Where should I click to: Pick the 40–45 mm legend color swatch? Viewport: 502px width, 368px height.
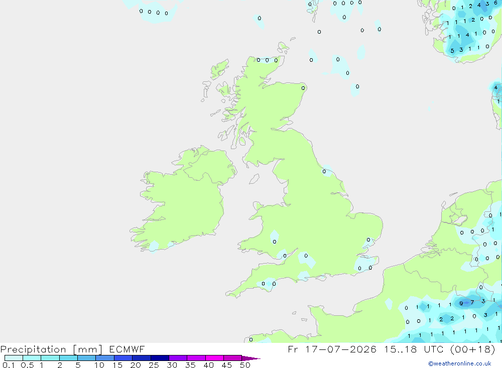pyautogui.click(x=214, y=358)
